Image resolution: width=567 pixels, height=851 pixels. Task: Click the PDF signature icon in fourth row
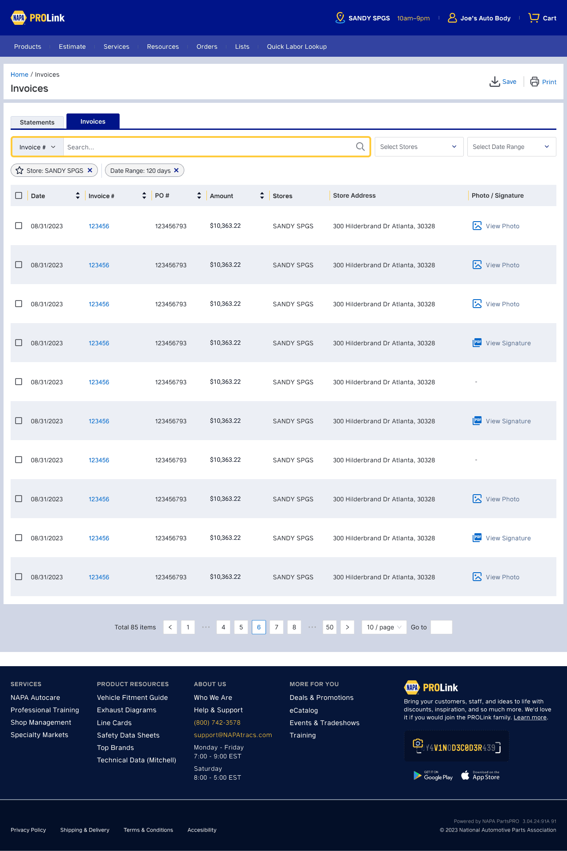(477, 343)
